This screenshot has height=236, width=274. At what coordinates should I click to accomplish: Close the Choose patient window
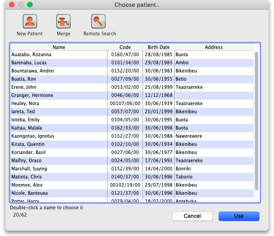coord(12,5)
